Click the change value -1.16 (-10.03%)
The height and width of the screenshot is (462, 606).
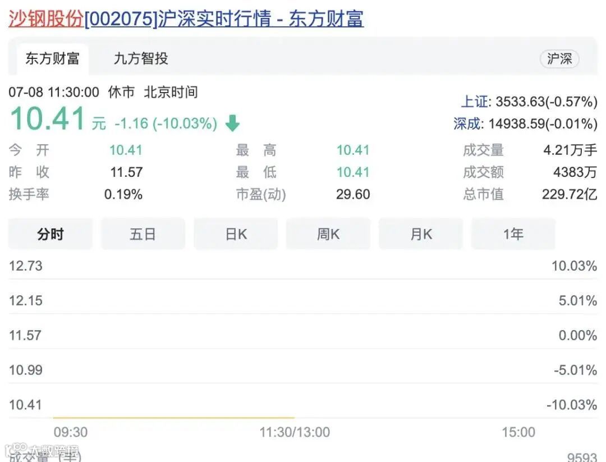166,123
